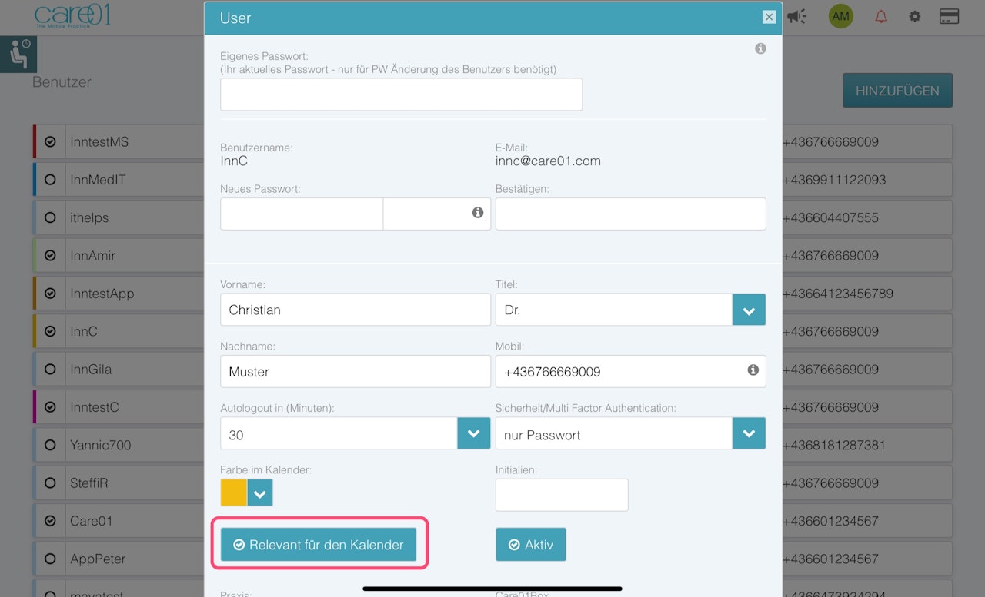Screen dimensions: 985x597
Task: Click the payment card icon
Action: pyautogui.click(x=949, y=16)
